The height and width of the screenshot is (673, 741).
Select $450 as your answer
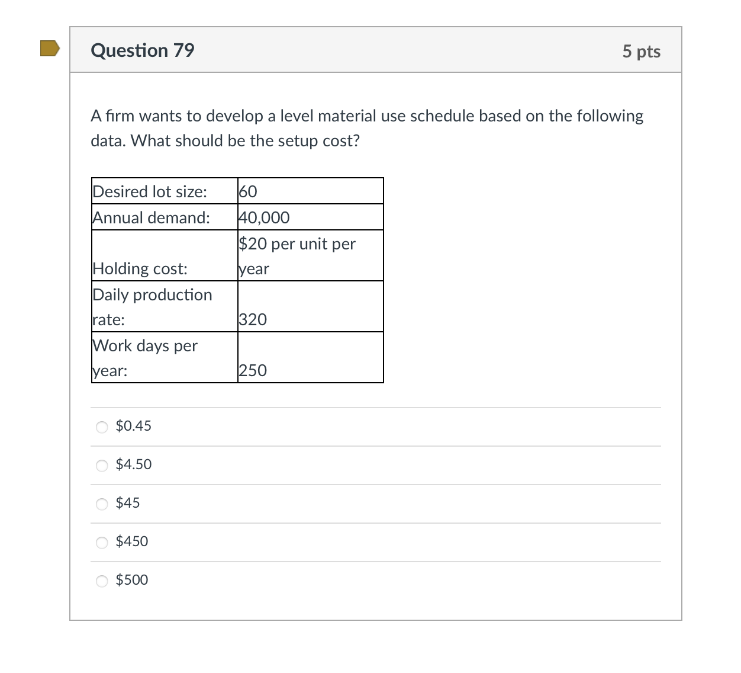(x=102, y=542)
